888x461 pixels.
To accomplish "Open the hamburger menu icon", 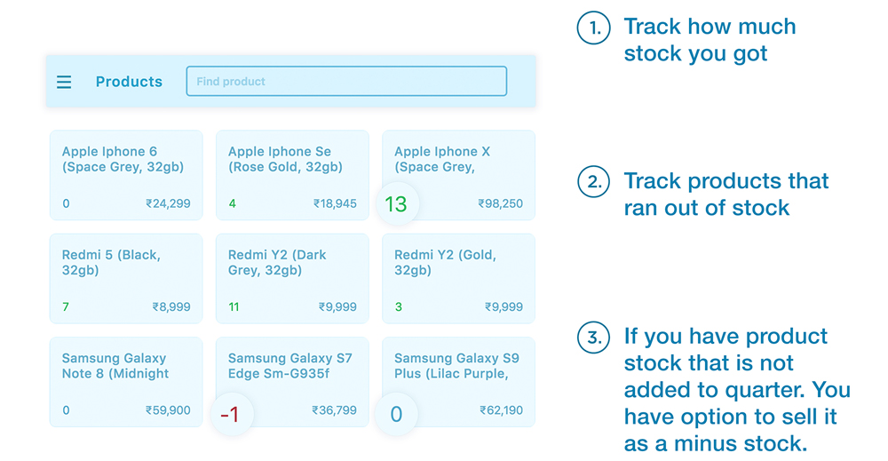I will click(x=64, y=82).
